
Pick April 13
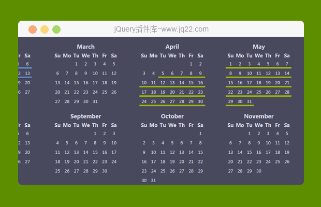click(172, 83)
